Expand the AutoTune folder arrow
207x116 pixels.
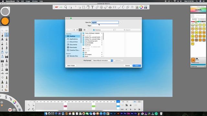tap(102, 45)
